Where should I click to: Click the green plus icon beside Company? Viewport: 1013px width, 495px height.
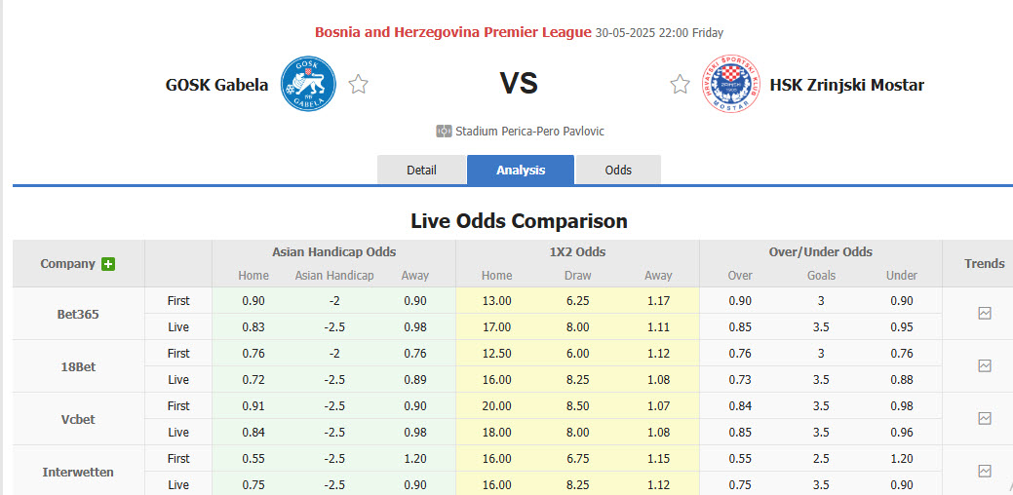pyautogui.click(x=108, y=264)
